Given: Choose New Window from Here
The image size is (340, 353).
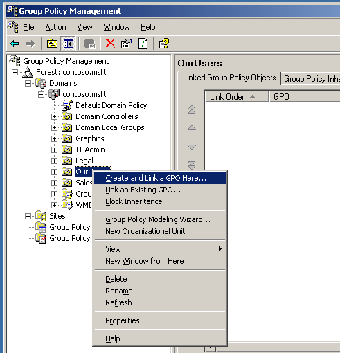Looking at the screenshot, I should click(160, 261).
